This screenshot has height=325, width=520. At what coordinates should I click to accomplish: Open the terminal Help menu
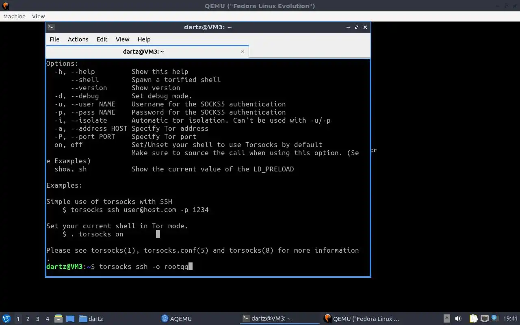[x=144, y=39]
